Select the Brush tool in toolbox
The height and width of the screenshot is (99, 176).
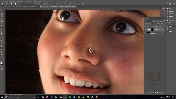pyautogui.click(x=2, y=28)
